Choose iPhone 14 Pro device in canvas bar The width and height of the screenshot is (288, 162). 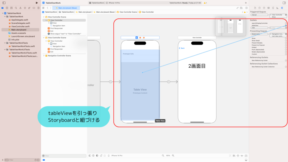click(117, 156)
